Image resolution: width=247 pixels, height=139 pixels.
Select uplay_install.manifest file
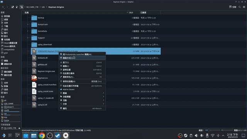pyautogui.click(x=47, y=85)
